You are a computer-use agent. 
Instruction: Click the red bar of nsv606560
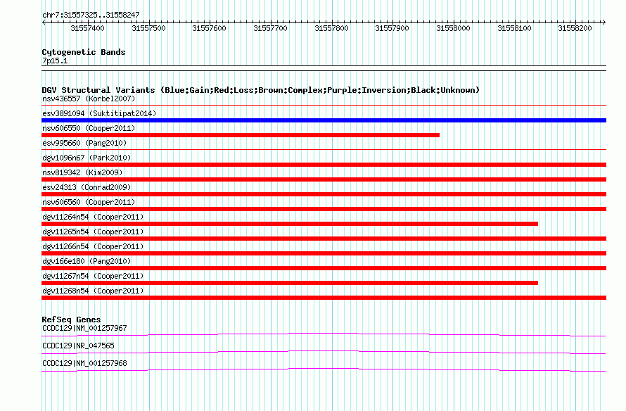(x=324, y=209)
